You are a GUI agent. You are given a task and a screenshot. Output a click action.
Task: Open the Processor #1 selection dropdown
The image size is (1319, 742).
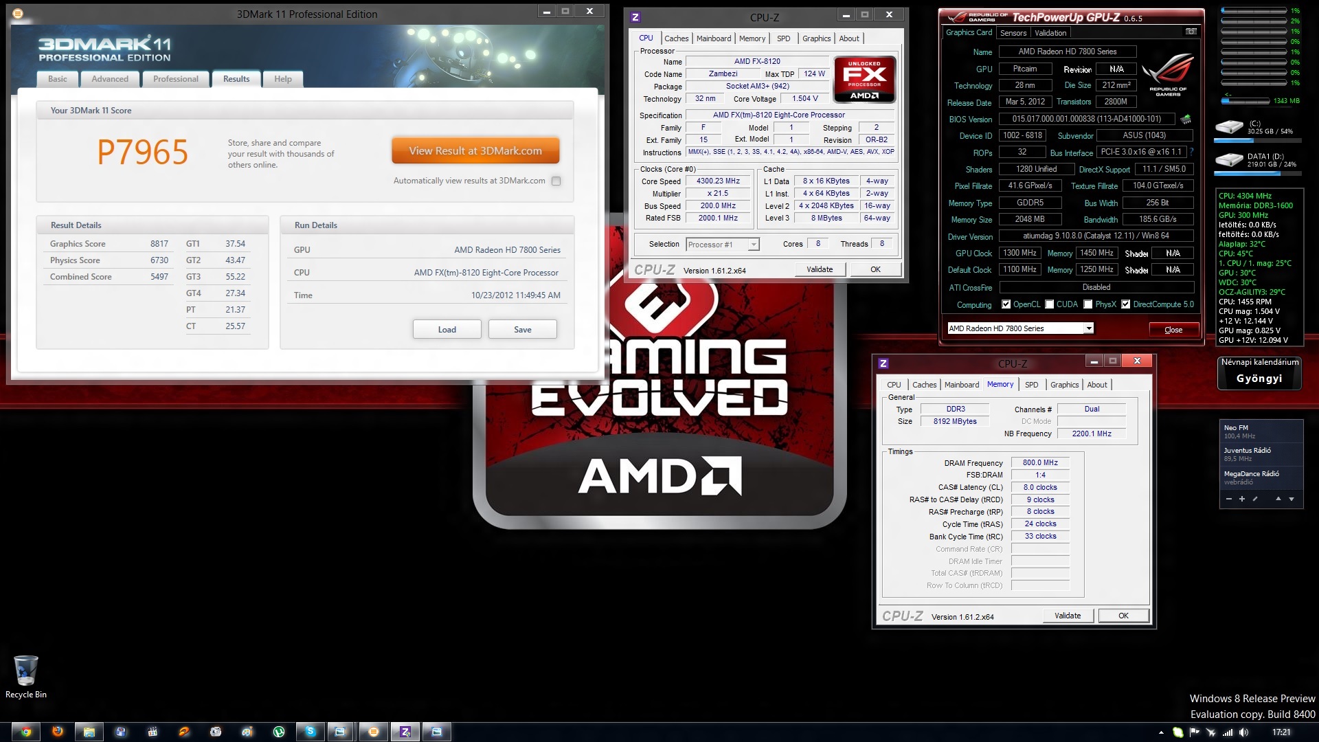point(754,245)
